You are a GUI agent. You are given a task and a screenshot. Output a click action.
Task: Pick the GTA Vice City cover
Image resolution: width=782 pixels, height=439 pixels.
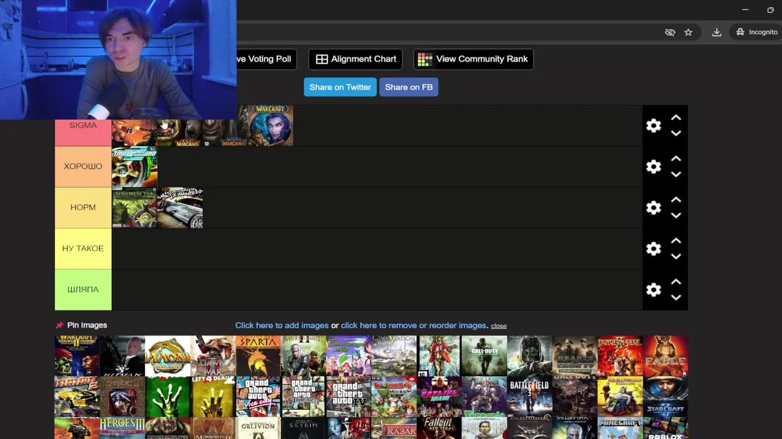[258, 397]
